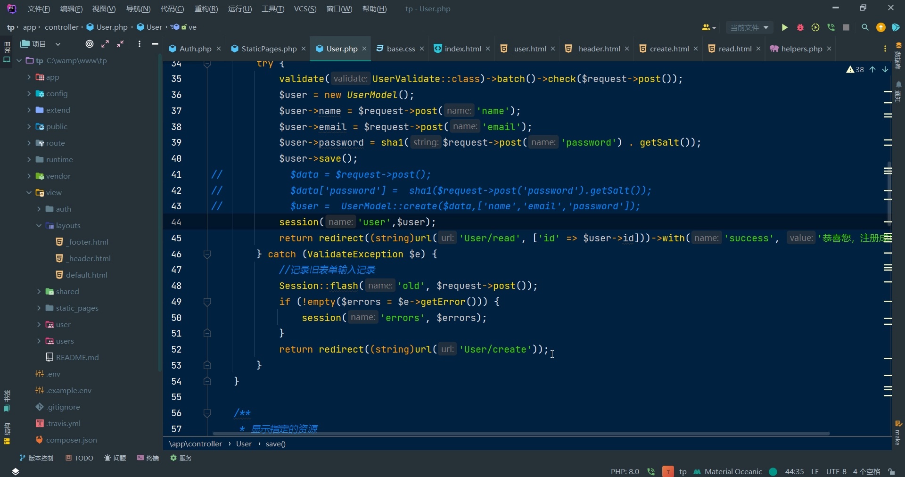Expand the vendor folder
905x477 pixels.
coord(29,176)
